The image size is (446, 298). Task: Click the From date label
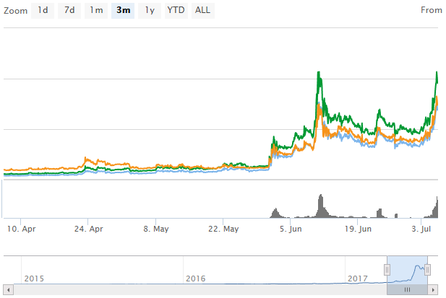point(432,10)
